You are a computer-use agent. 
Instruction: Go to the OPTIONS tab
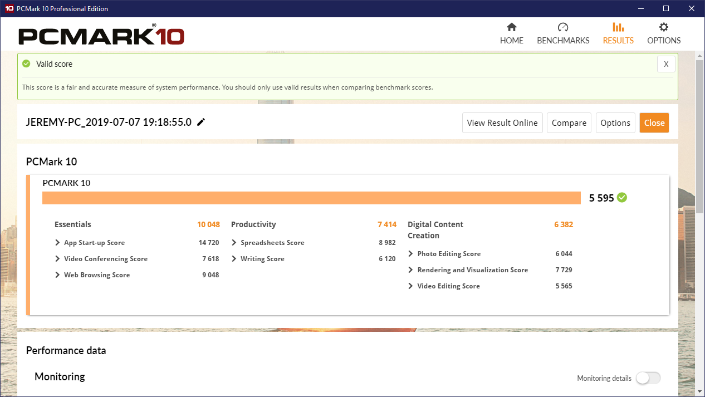tap(664, 34)
